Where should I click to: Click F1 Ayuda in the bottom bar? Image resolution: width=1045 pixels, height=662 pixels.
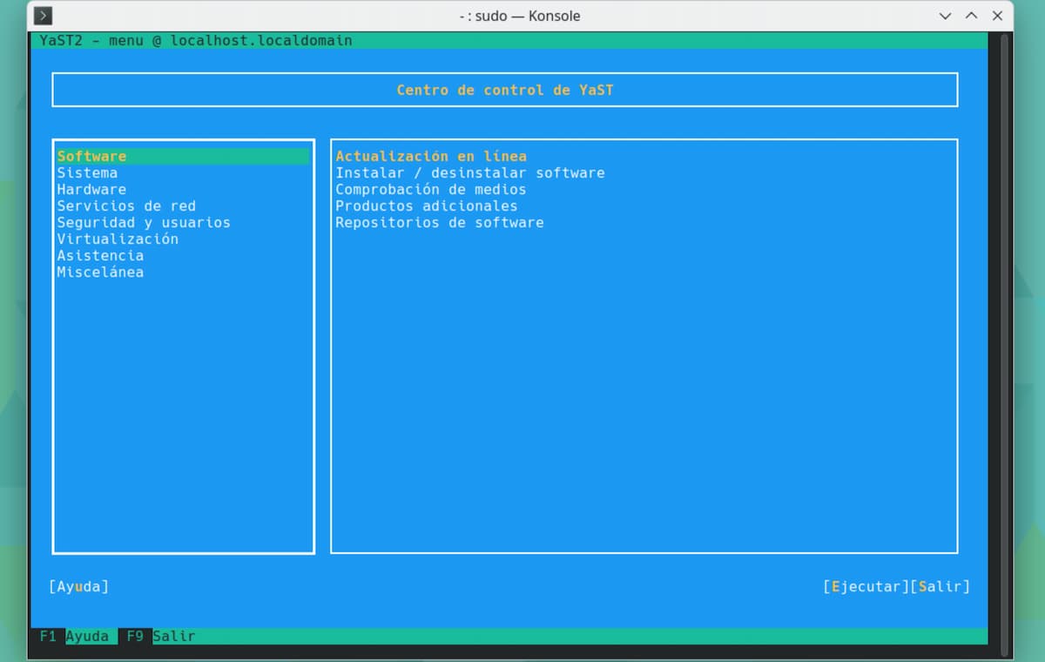tap(75, 636)
